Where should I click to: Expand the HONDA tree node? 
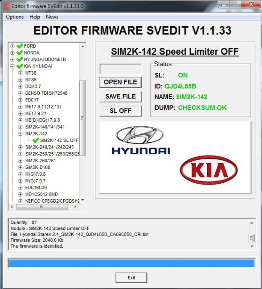12,53
